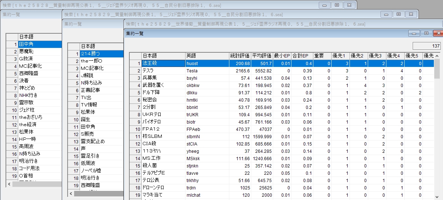This screenshot has width=443, height=200.
Task: Close the front 集約一覧 window
Action: coord(437,33)
